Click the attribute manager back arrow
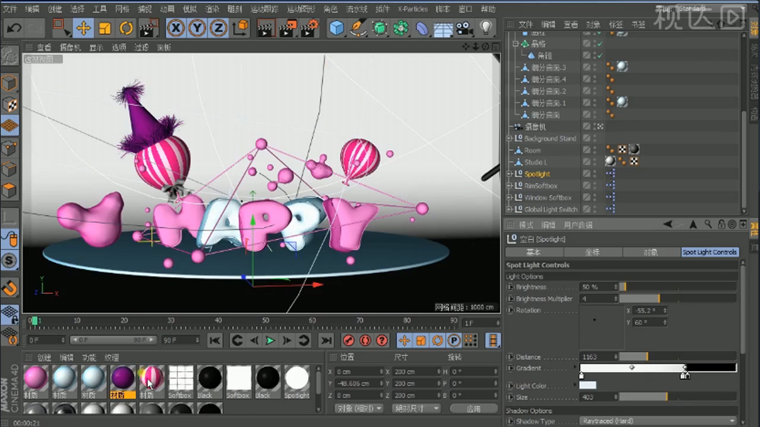 click(x=668, y=224)
